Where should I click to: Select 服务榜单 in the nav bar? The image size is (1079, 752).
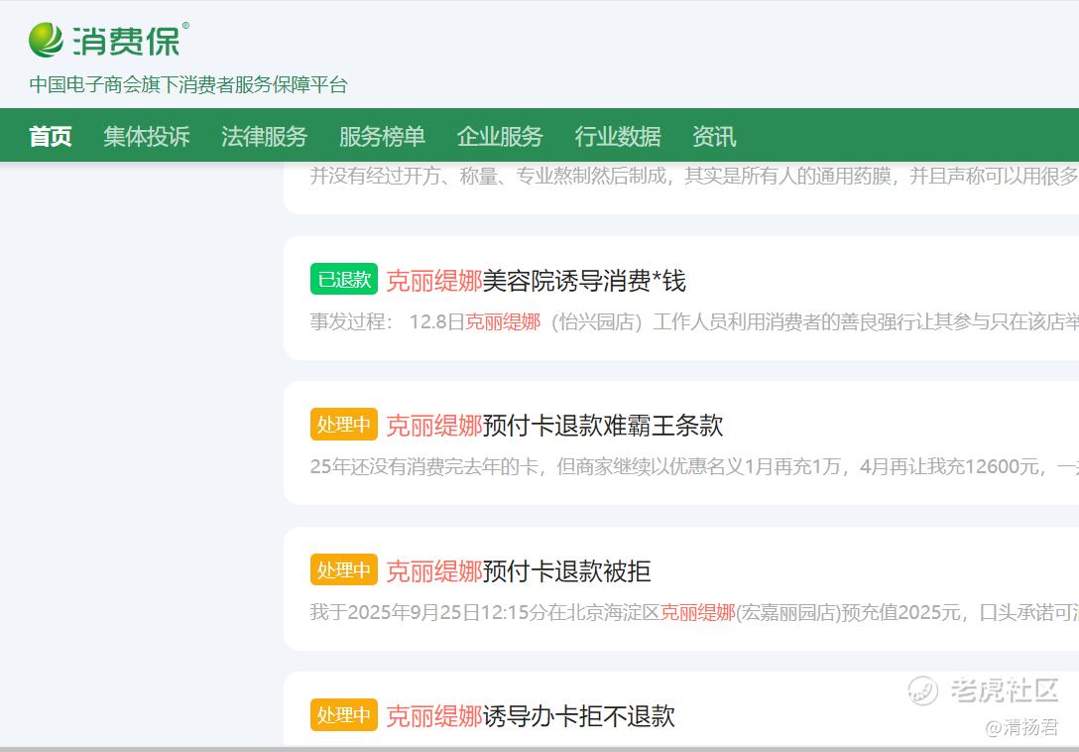pyautogui.click(x=382, y=136)
